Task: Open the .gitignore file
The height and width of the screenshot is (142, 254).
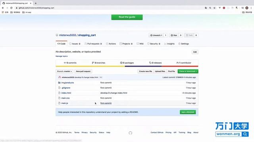Action: (66, 88)
